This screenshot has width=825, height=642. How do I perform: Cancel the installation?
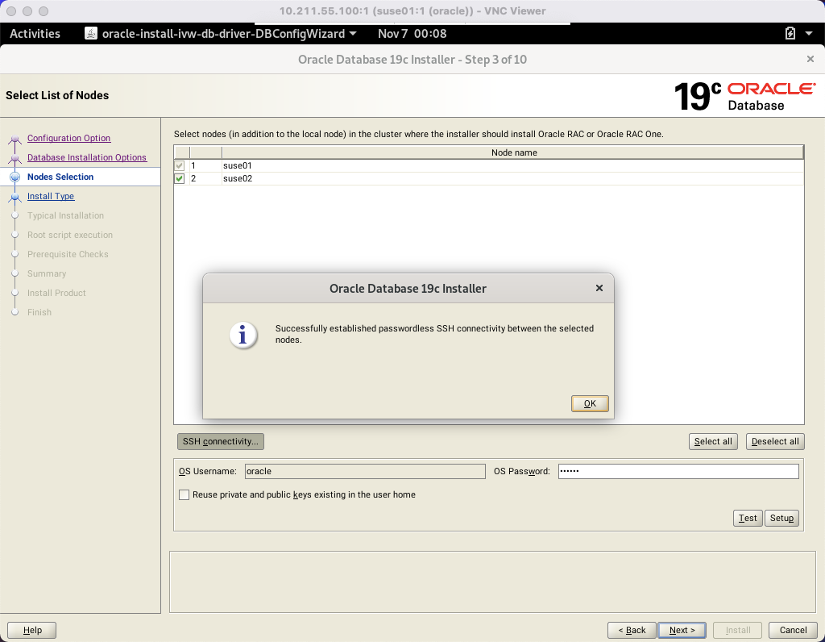tap(793, 630)
